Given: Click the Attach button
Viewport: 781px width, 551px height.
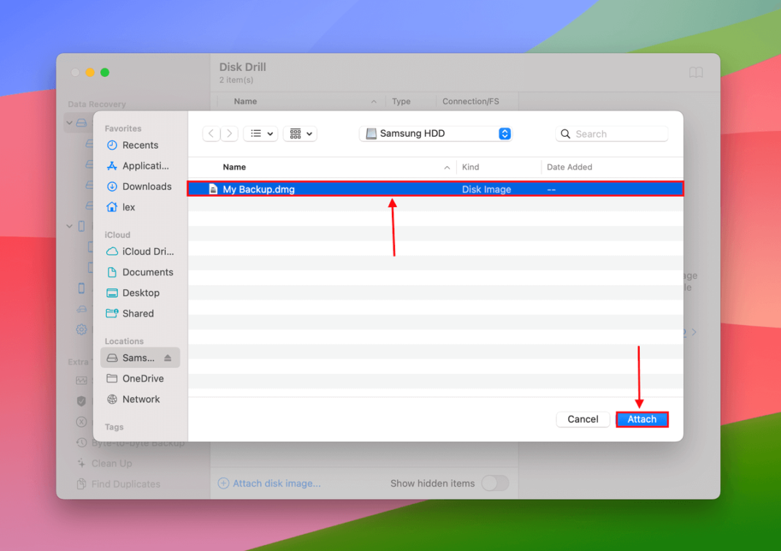Looking at the screenshot, I should (x=642, y=419).
